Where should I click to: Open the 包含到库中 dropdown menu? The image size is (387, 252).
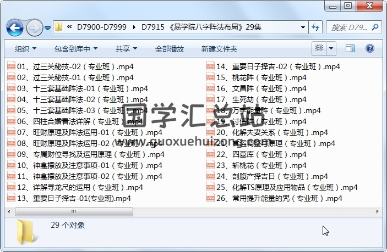75,49
